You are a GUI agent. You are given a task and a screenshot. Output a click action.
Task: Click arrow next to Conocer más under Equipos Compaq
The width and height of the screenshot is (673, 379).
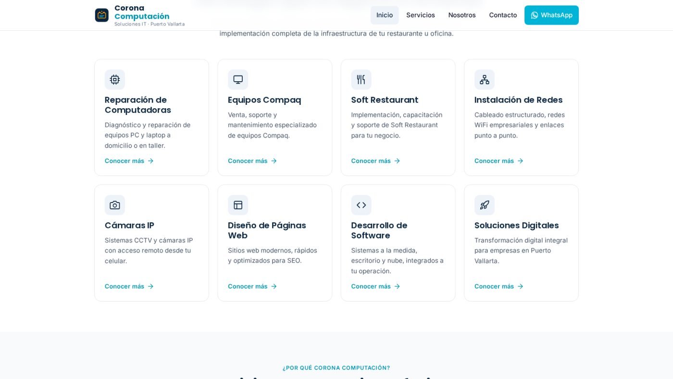[274, 161]
